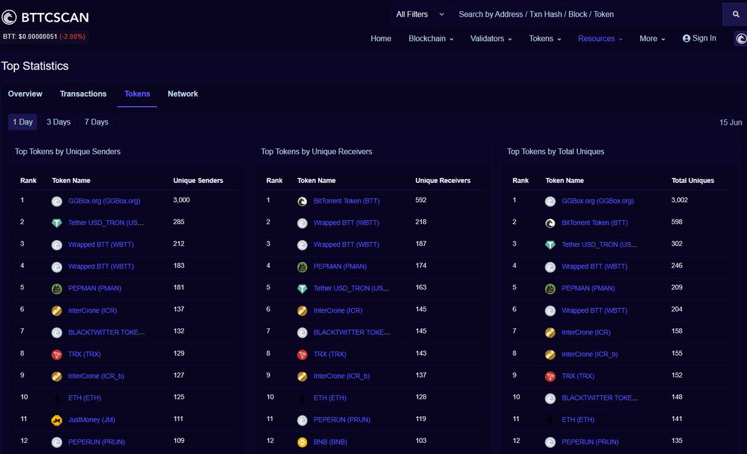Click the BTT network icon beside Sign In

click(x=741, y=39)
